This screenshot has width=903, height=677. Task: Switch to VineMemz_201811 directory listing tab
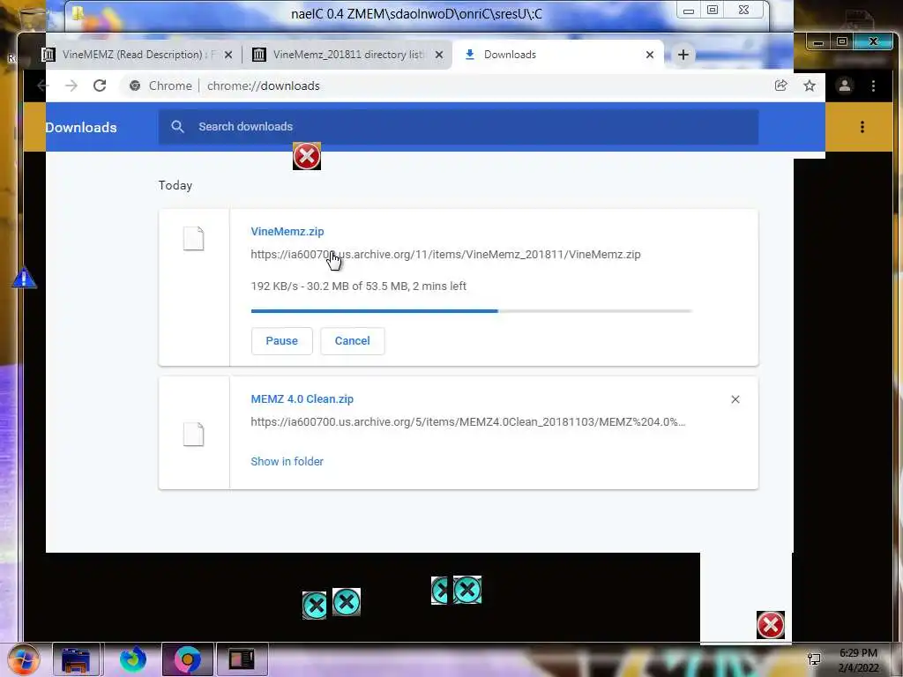tap(348, 55)
